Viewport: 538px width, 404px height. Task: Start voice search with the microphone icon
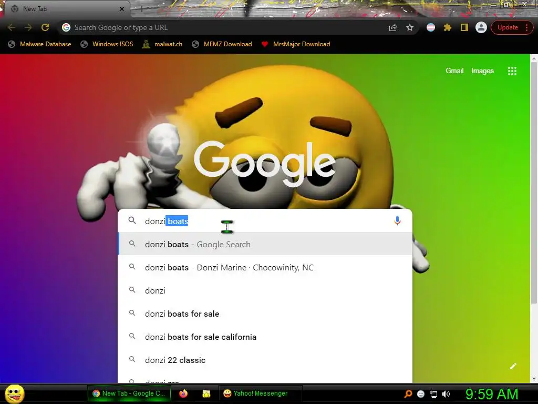pos(397,220)
